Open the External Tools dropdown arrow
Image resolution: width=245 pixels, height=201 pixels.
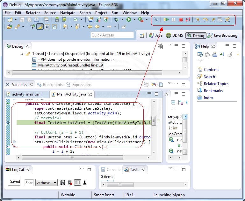coord(147,19)
